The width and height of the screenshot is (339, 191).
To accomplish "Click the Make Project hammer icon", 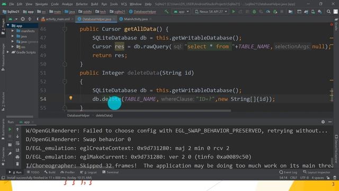I will (x=166, y=12).
